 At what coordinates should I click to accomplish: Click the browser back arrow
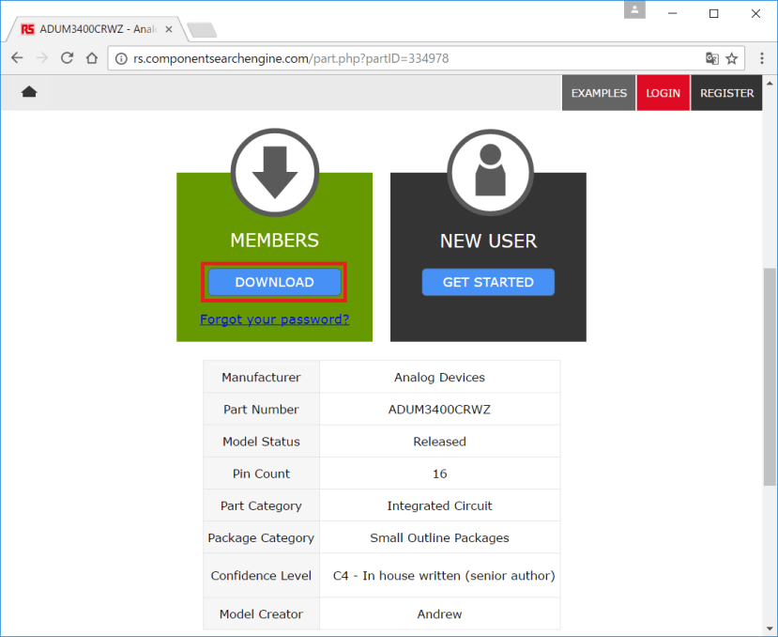(17, 58)
